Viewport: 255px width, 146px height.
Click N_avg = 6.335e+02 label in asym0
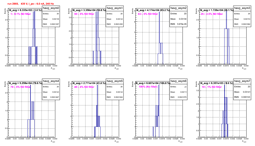25,10
